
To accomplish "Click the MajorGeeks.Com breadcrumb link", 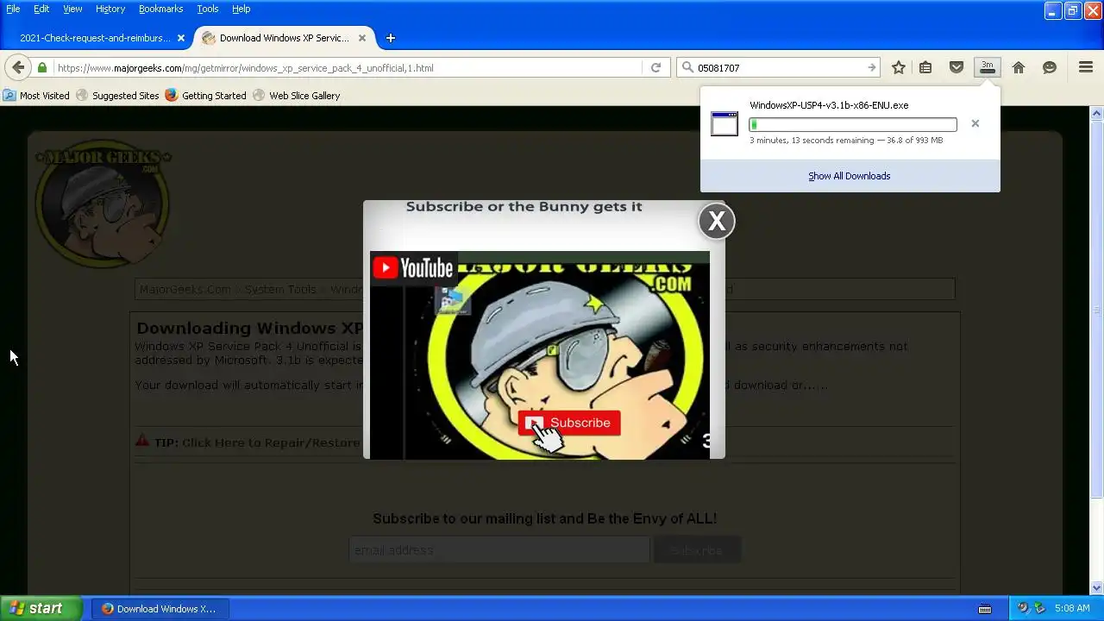I will pyautogui.click(x=185, y=289).
